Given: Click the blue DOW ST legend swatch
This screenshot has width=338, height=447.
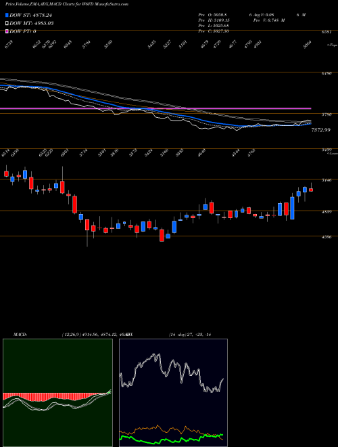Looking at the screenshot, I should click(x=7, y=15).
